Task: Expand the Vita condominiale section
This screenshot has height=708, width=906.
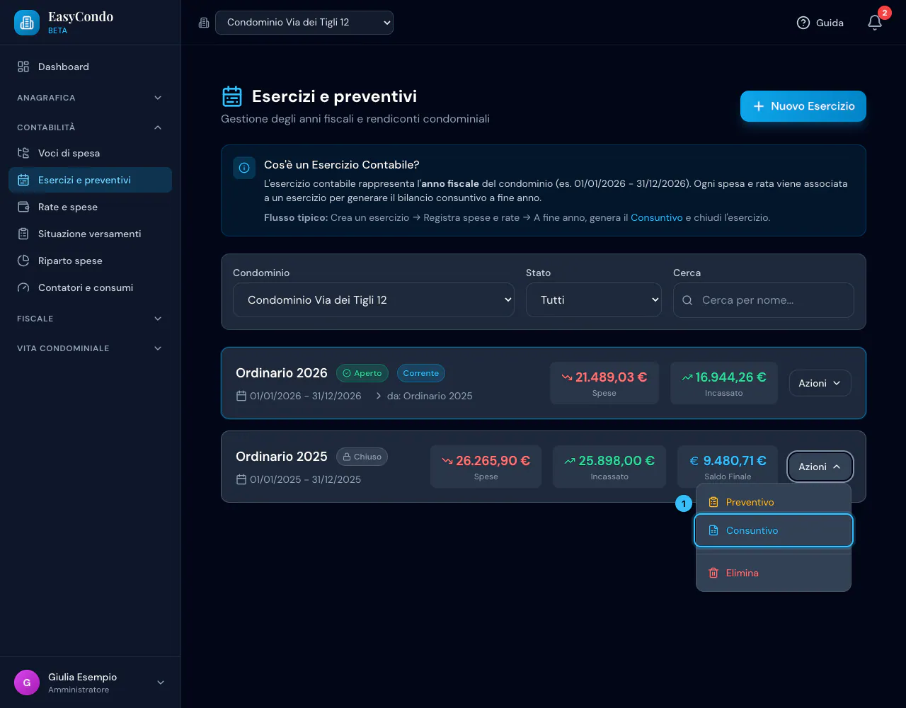Action: point(91,348)
